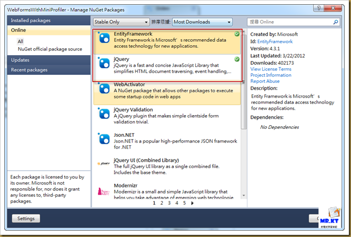Select the Json.NET package title
Viewport: 351px width, 237px height.
[124, 135]
